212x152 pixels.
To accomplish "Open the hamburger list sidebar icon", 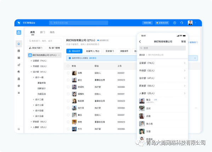I will tap(19, 93).
